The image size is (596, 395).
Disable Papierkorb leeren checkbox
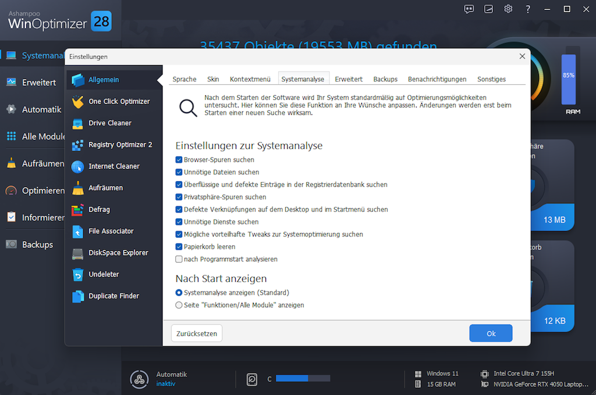pos(179,247)
